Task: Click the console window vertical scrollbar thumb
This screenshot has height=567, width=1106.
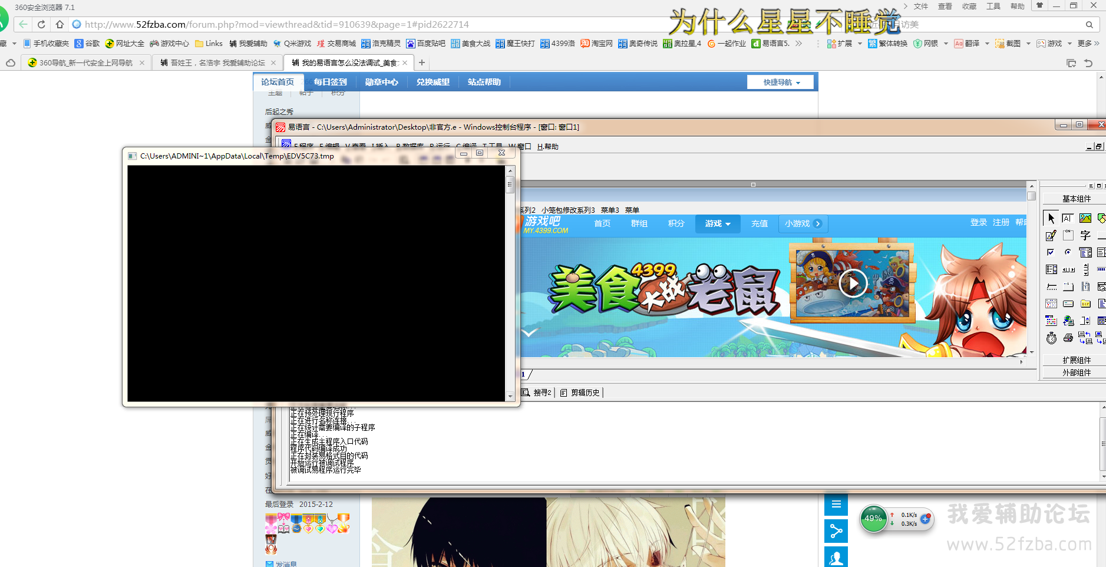Action: [510, 184]
